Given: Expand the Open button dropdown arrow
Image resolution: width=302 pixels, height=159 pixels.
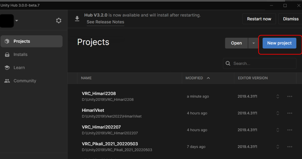Looking at the screenshot, I should click(x=253, y=43).
